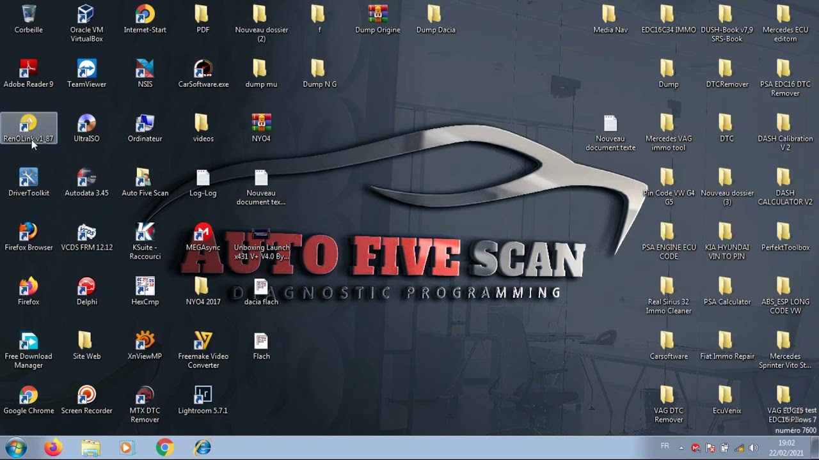Open the Auto Five Scan shortcut

click(145, 182)
